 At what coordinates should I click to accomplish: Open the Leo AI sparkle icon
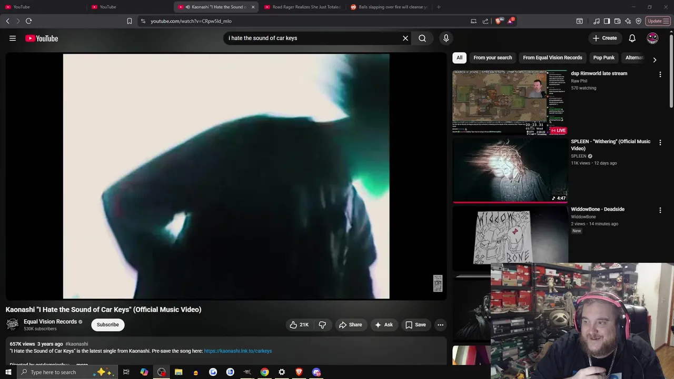pos(628,21)
